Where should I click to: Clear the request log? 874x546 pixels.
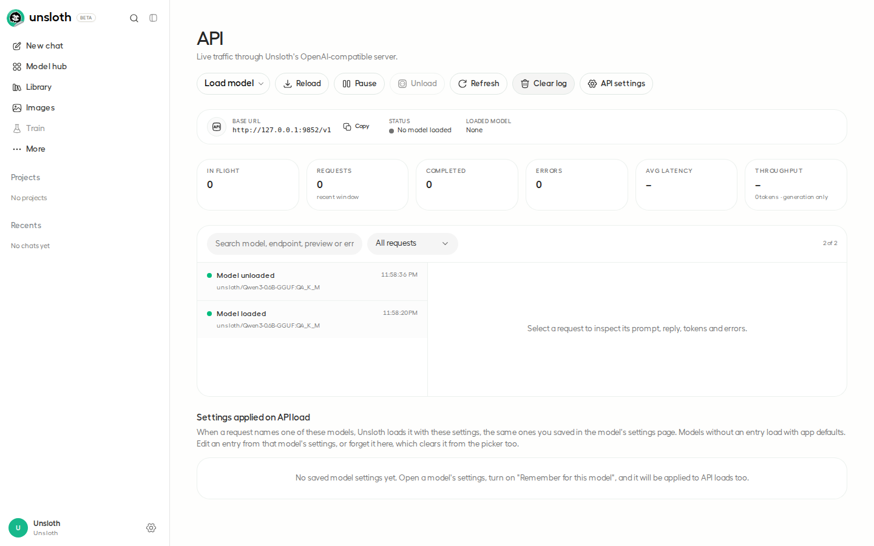(x=543, y=84)
